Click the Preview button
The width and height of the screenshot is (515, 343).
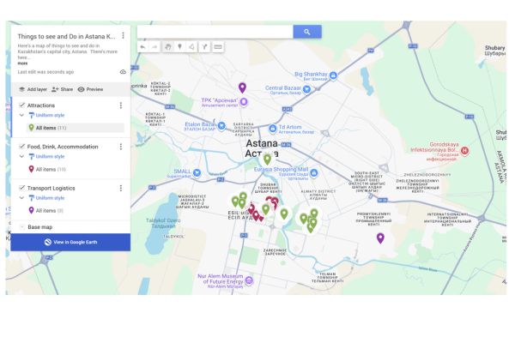[x=90, y=89]
